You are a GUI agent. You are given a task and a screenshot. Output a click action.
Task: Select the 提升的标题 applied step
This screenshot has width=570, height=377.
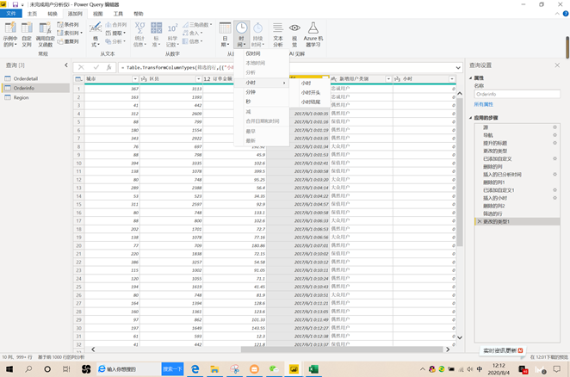pyautogui.click(x=495, y=143)
